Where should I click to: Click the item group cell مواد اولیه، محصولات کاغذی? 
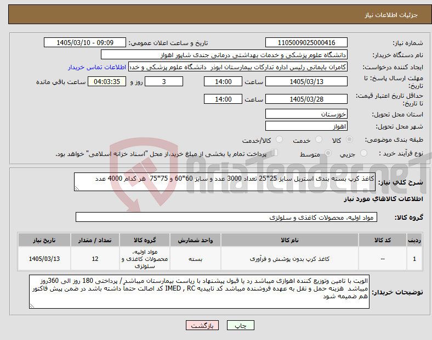(x=145, y=259)
